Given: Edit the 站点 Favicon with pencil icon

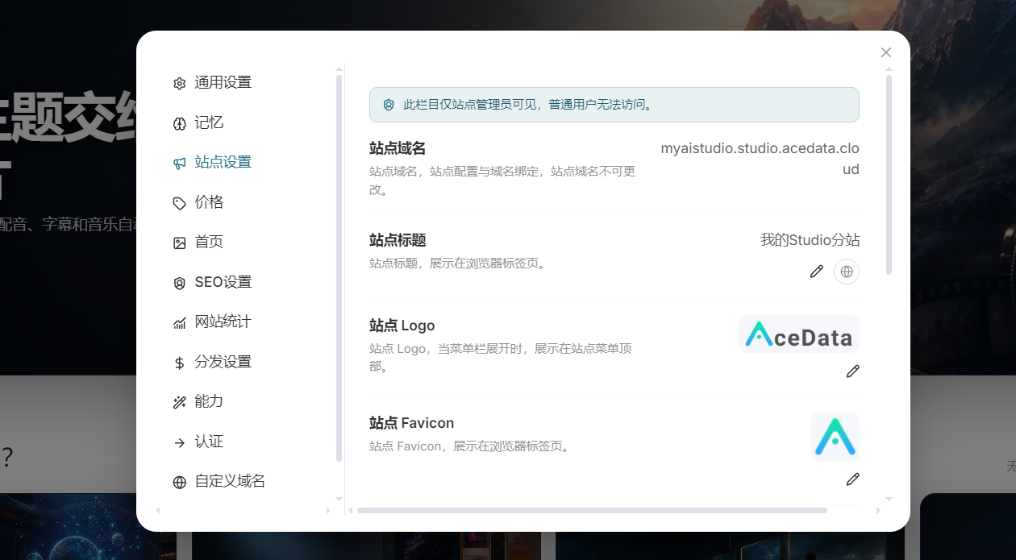Looking at the screenshot, I should 852,479.
